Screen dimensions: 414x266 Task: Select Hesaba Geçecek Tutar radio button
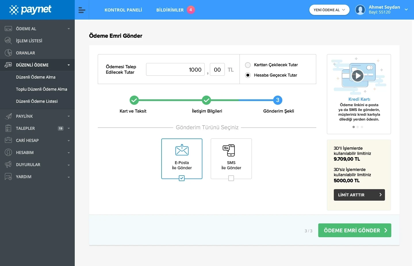coord(248,75)
